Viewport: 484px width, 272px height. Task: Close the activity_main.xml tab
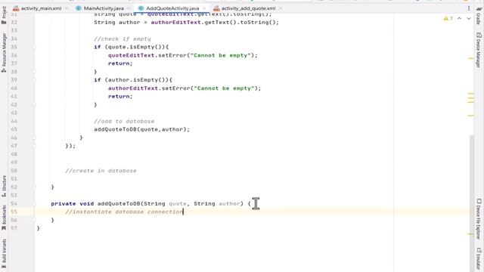coord(67,8)
